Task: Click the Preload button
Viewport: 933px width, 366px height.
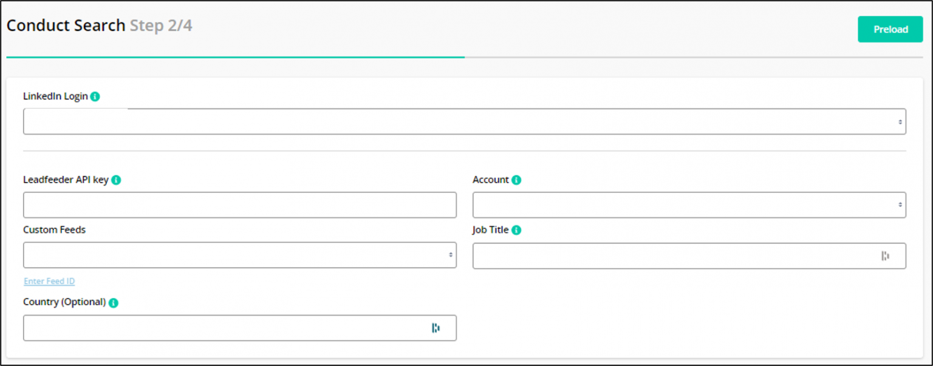Action: tap(890, 29)
